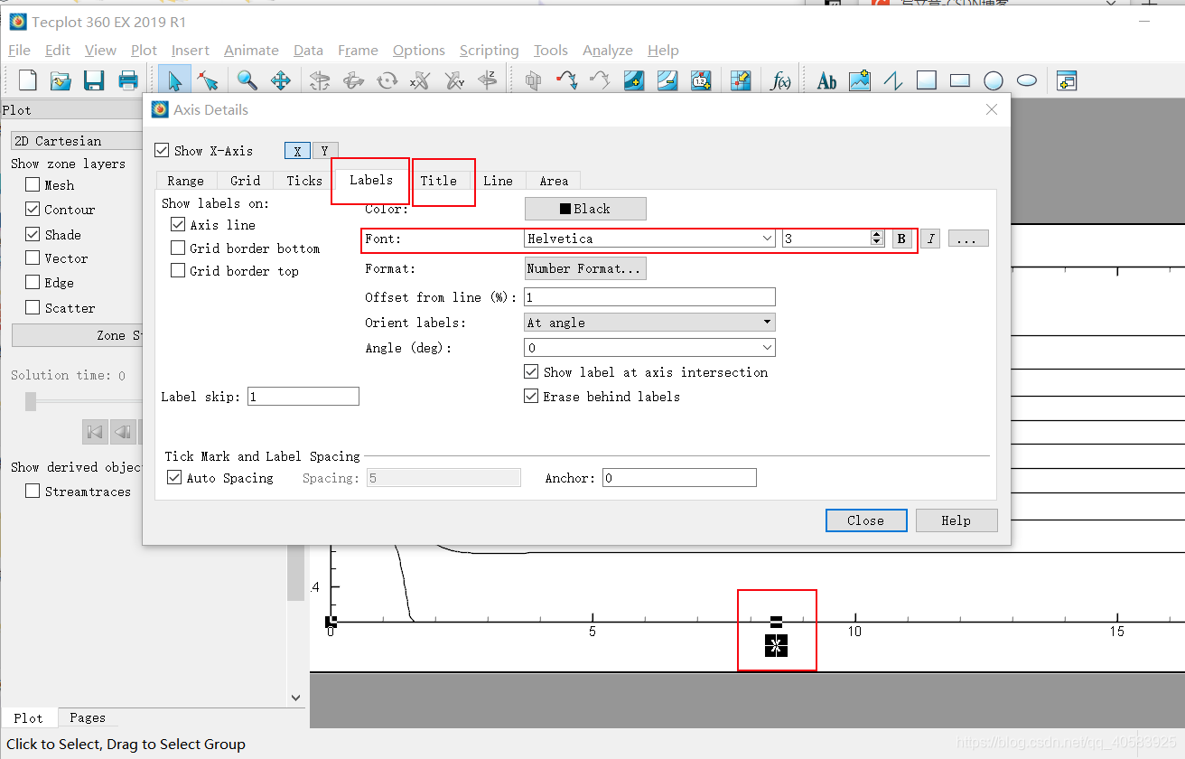This screenshot has height=759, width=1185.
Task: Select the Square drawing tool
Action: [926, 80]
